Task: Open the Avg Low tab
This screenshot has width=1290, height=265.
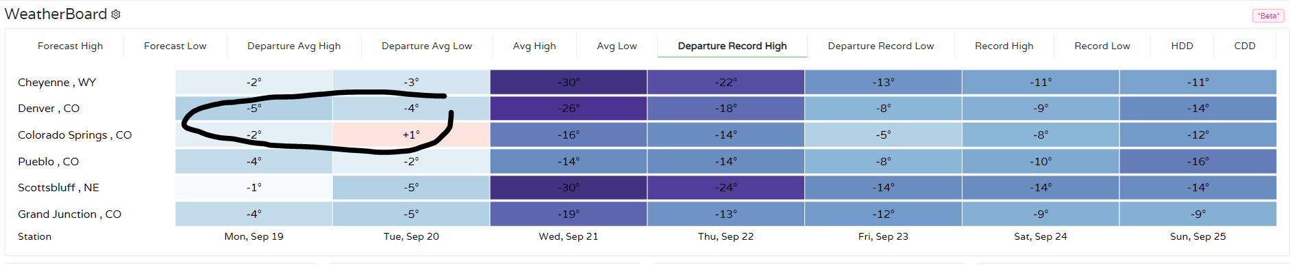Action: click(x=617, y=46)
